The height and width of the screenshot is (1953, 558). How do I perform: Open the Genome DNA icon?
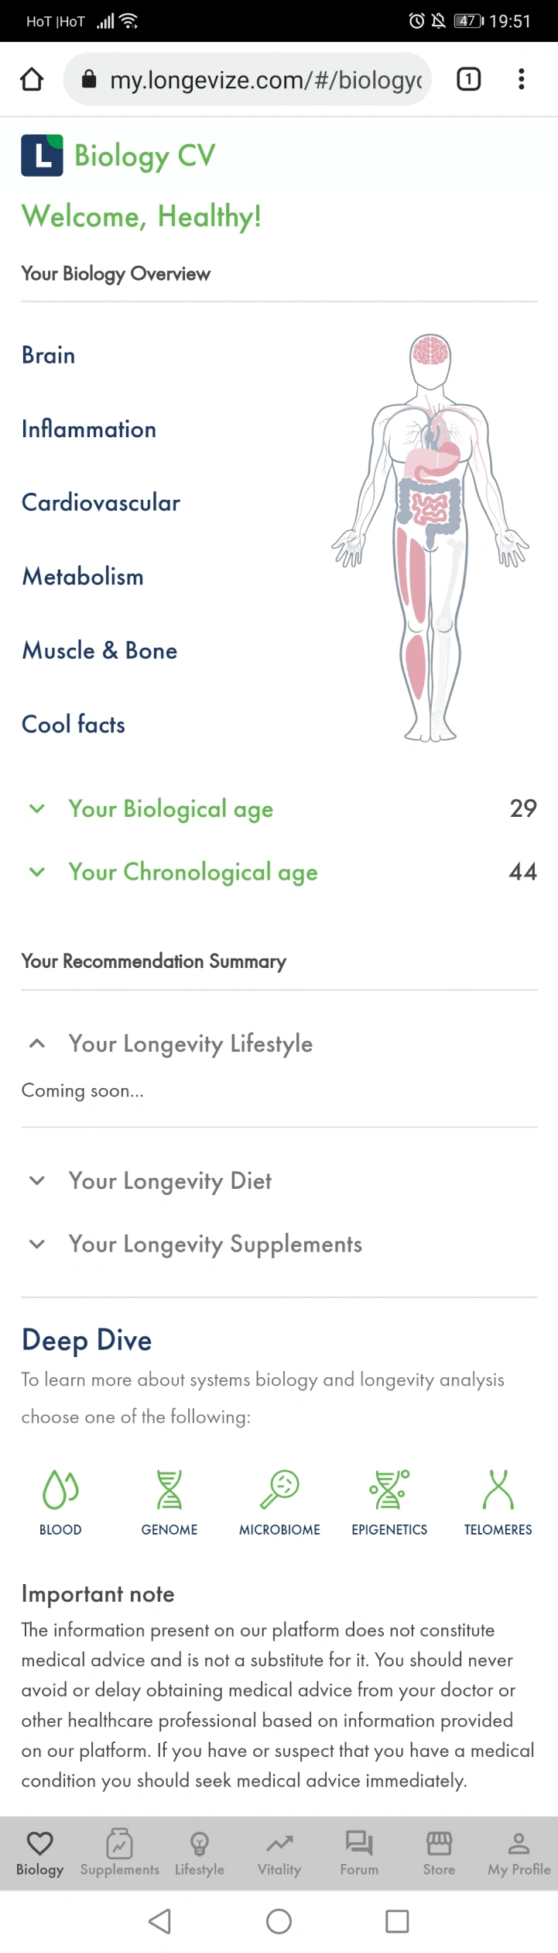169,1489
